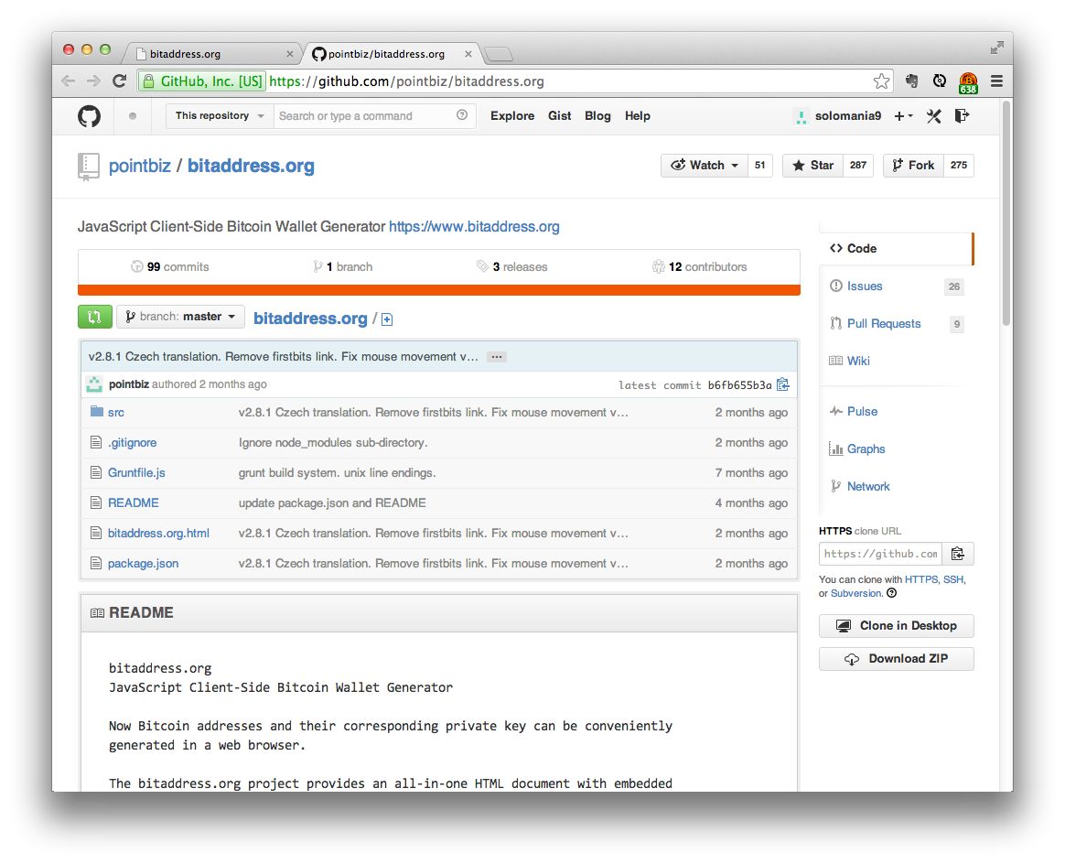Click the green compare and review button
1065x864 pixels.
[x=94, y=317]
